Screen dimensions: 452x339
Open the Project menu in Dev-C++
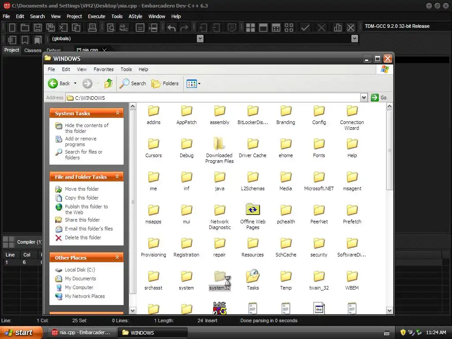coord(74,16)
